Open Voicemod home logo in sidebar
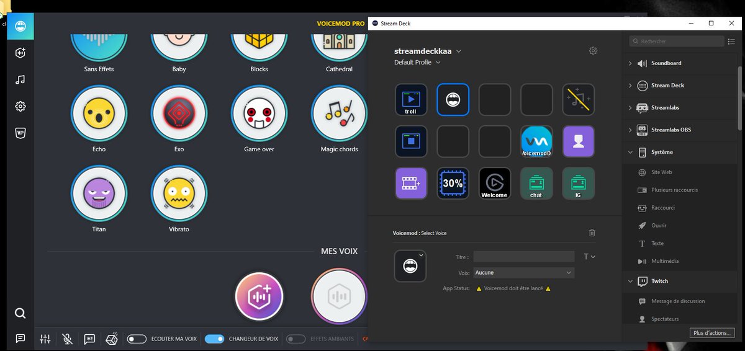This screenshot has height=351, width=745. (20, 25)
